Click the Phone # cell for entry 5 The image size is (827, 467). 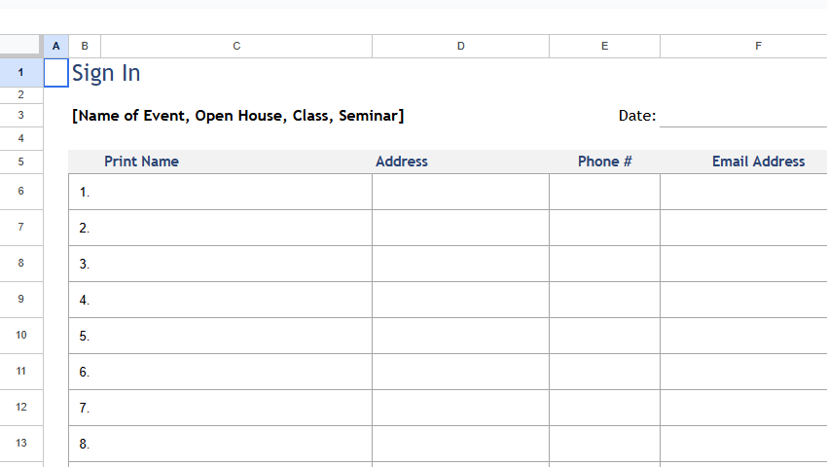click(x=604, y=336)
